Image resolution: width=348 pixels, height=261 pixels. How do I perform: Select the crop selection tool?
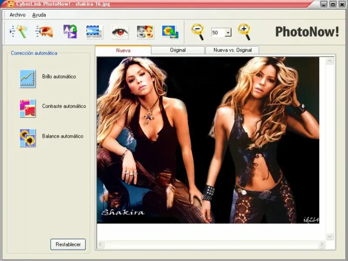coord(94,32)
